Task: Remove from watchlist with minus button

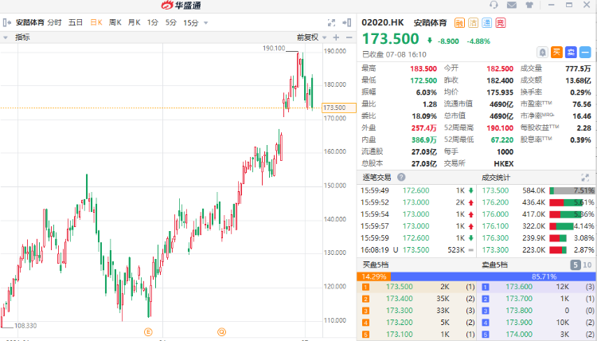Action: (x=585, y=53)
